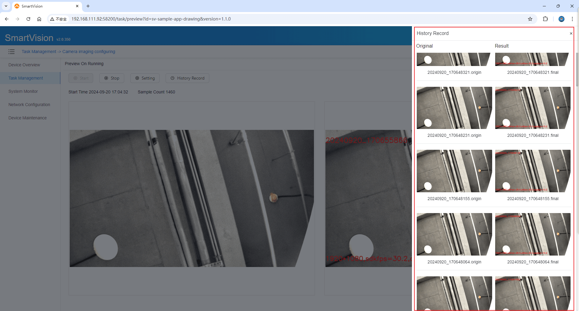579x311 pixels.
Task: Open a new browser tab
Action: (88, 6)
